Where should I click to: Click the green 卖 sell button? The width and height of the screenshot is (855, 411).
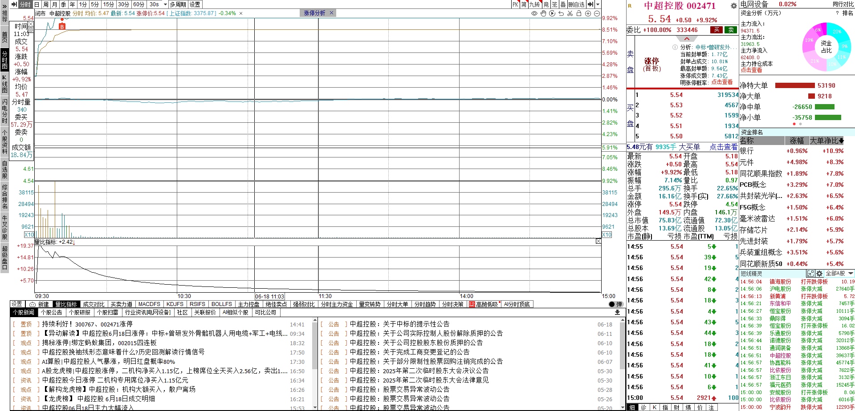(731, 30)
